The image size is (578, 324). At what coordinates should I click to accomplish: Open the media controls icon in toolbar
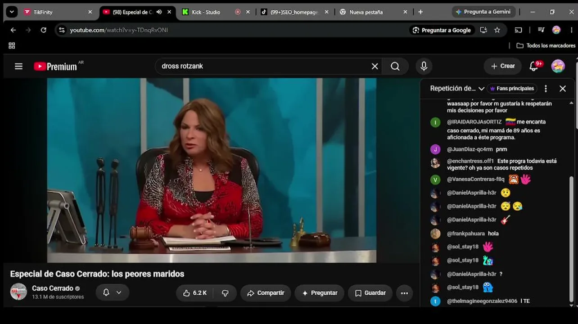point(541,30)
